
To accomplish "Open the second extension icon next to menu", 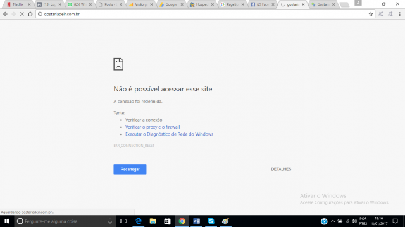I will 390,14.
